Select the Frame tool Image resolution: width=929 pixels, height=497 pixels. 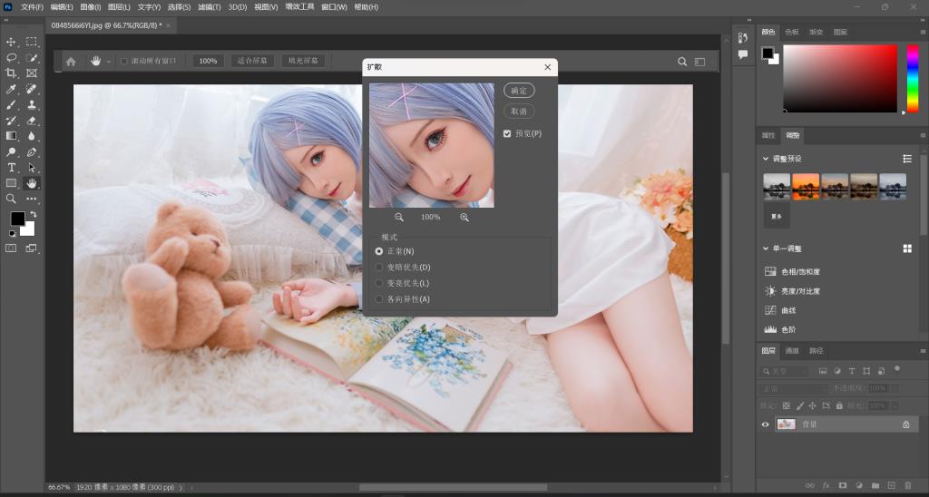click(32, 73)
